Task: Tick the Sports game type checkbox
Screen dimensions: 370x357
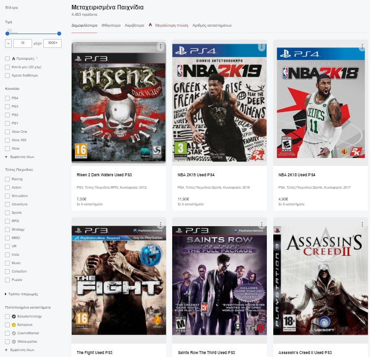Action: [7, 213]
